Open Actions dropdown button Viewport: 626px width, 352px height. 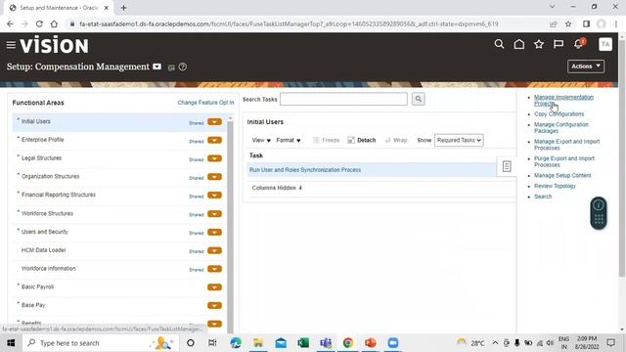(x=586, y=66)
